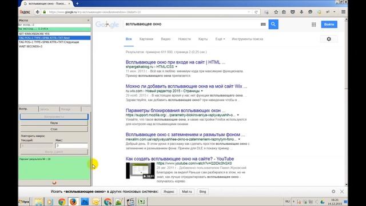
Task: Search with Яндекс button
Action: pos(169,192)
